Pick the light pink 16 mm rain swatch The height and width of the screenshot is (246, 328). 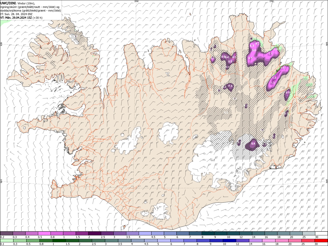coord(268,241)
